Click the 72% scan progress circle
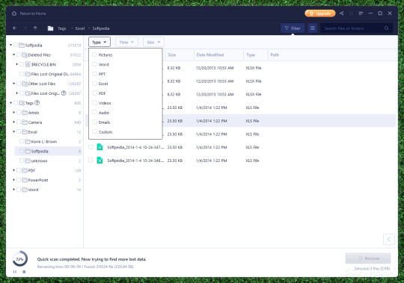The image size is (404, 283). tap(20, 259)
